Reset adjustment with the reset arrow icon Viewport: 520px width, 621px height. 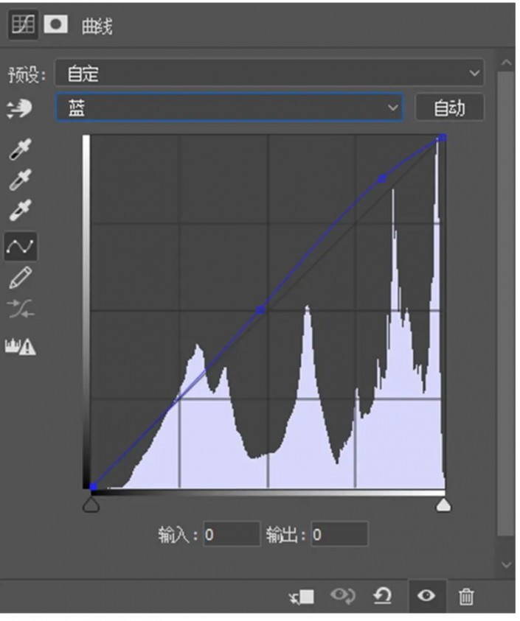(383, 595)
